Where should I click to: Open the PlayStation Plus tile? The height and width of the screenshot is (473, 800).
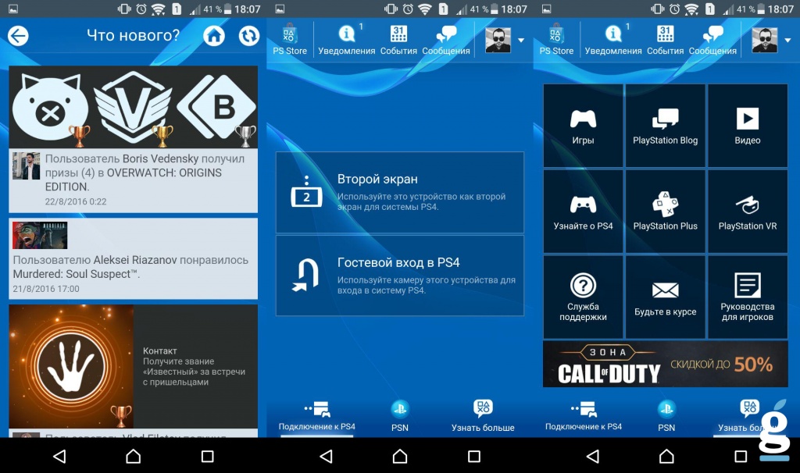pos(666,211)
